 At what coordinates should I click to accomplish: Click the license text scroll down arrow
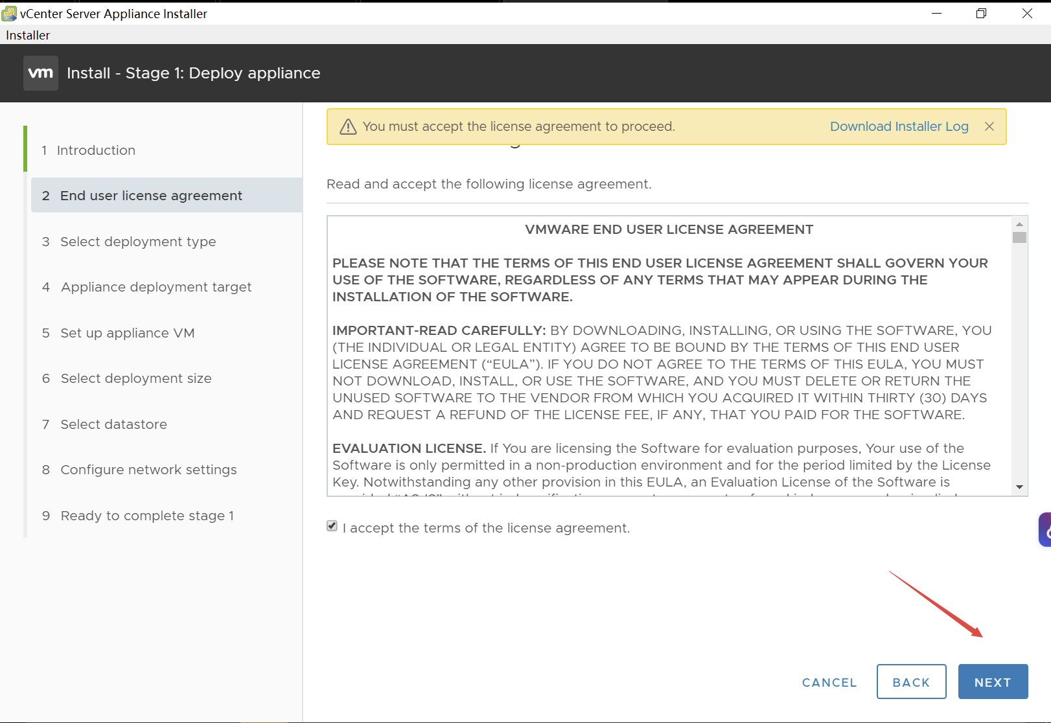pos(1019,487)
